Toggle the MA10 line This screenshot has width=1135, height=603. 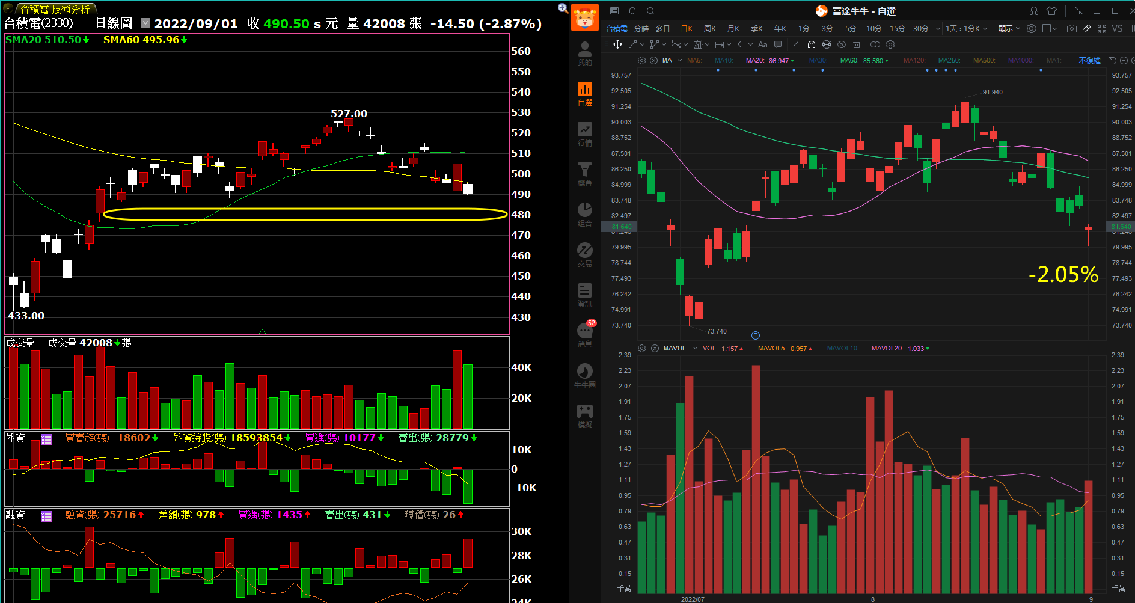(724, 60)
